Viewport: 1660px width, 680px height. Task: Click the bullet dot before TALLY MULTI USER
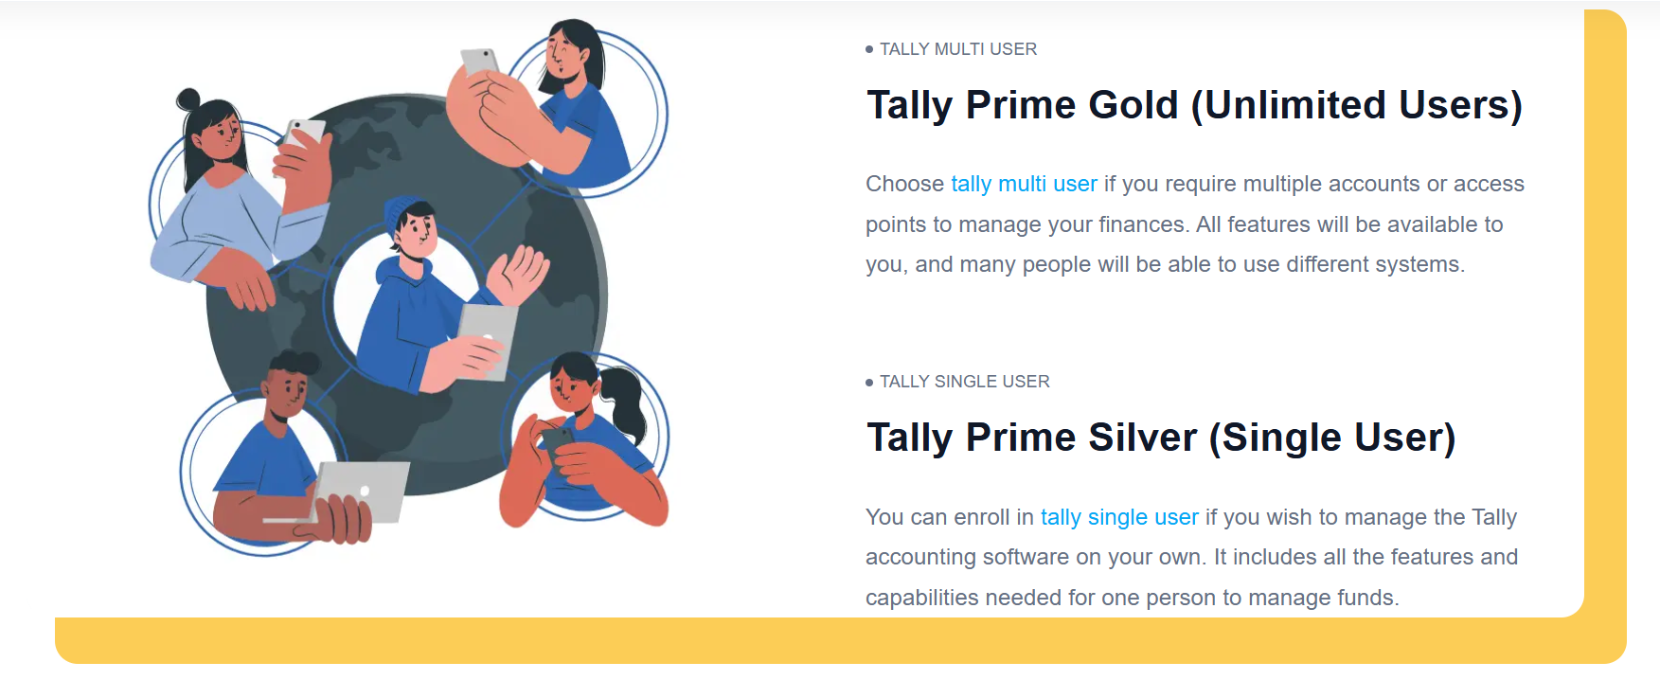869,49
